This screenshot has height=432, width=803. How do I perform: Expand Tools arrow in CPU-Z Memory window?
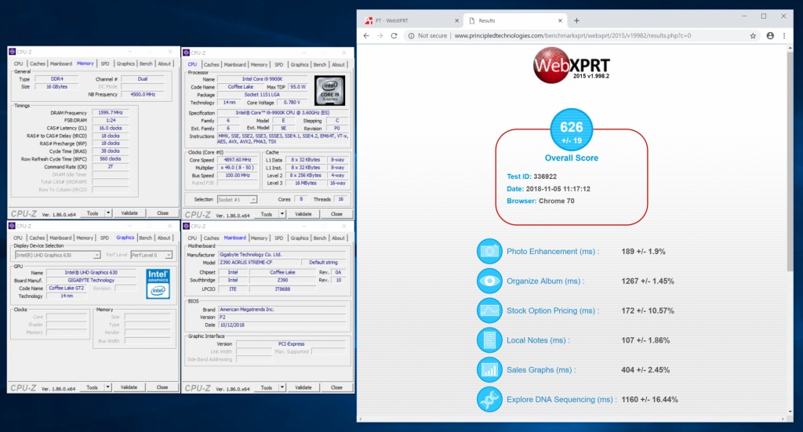click(108, 213)
